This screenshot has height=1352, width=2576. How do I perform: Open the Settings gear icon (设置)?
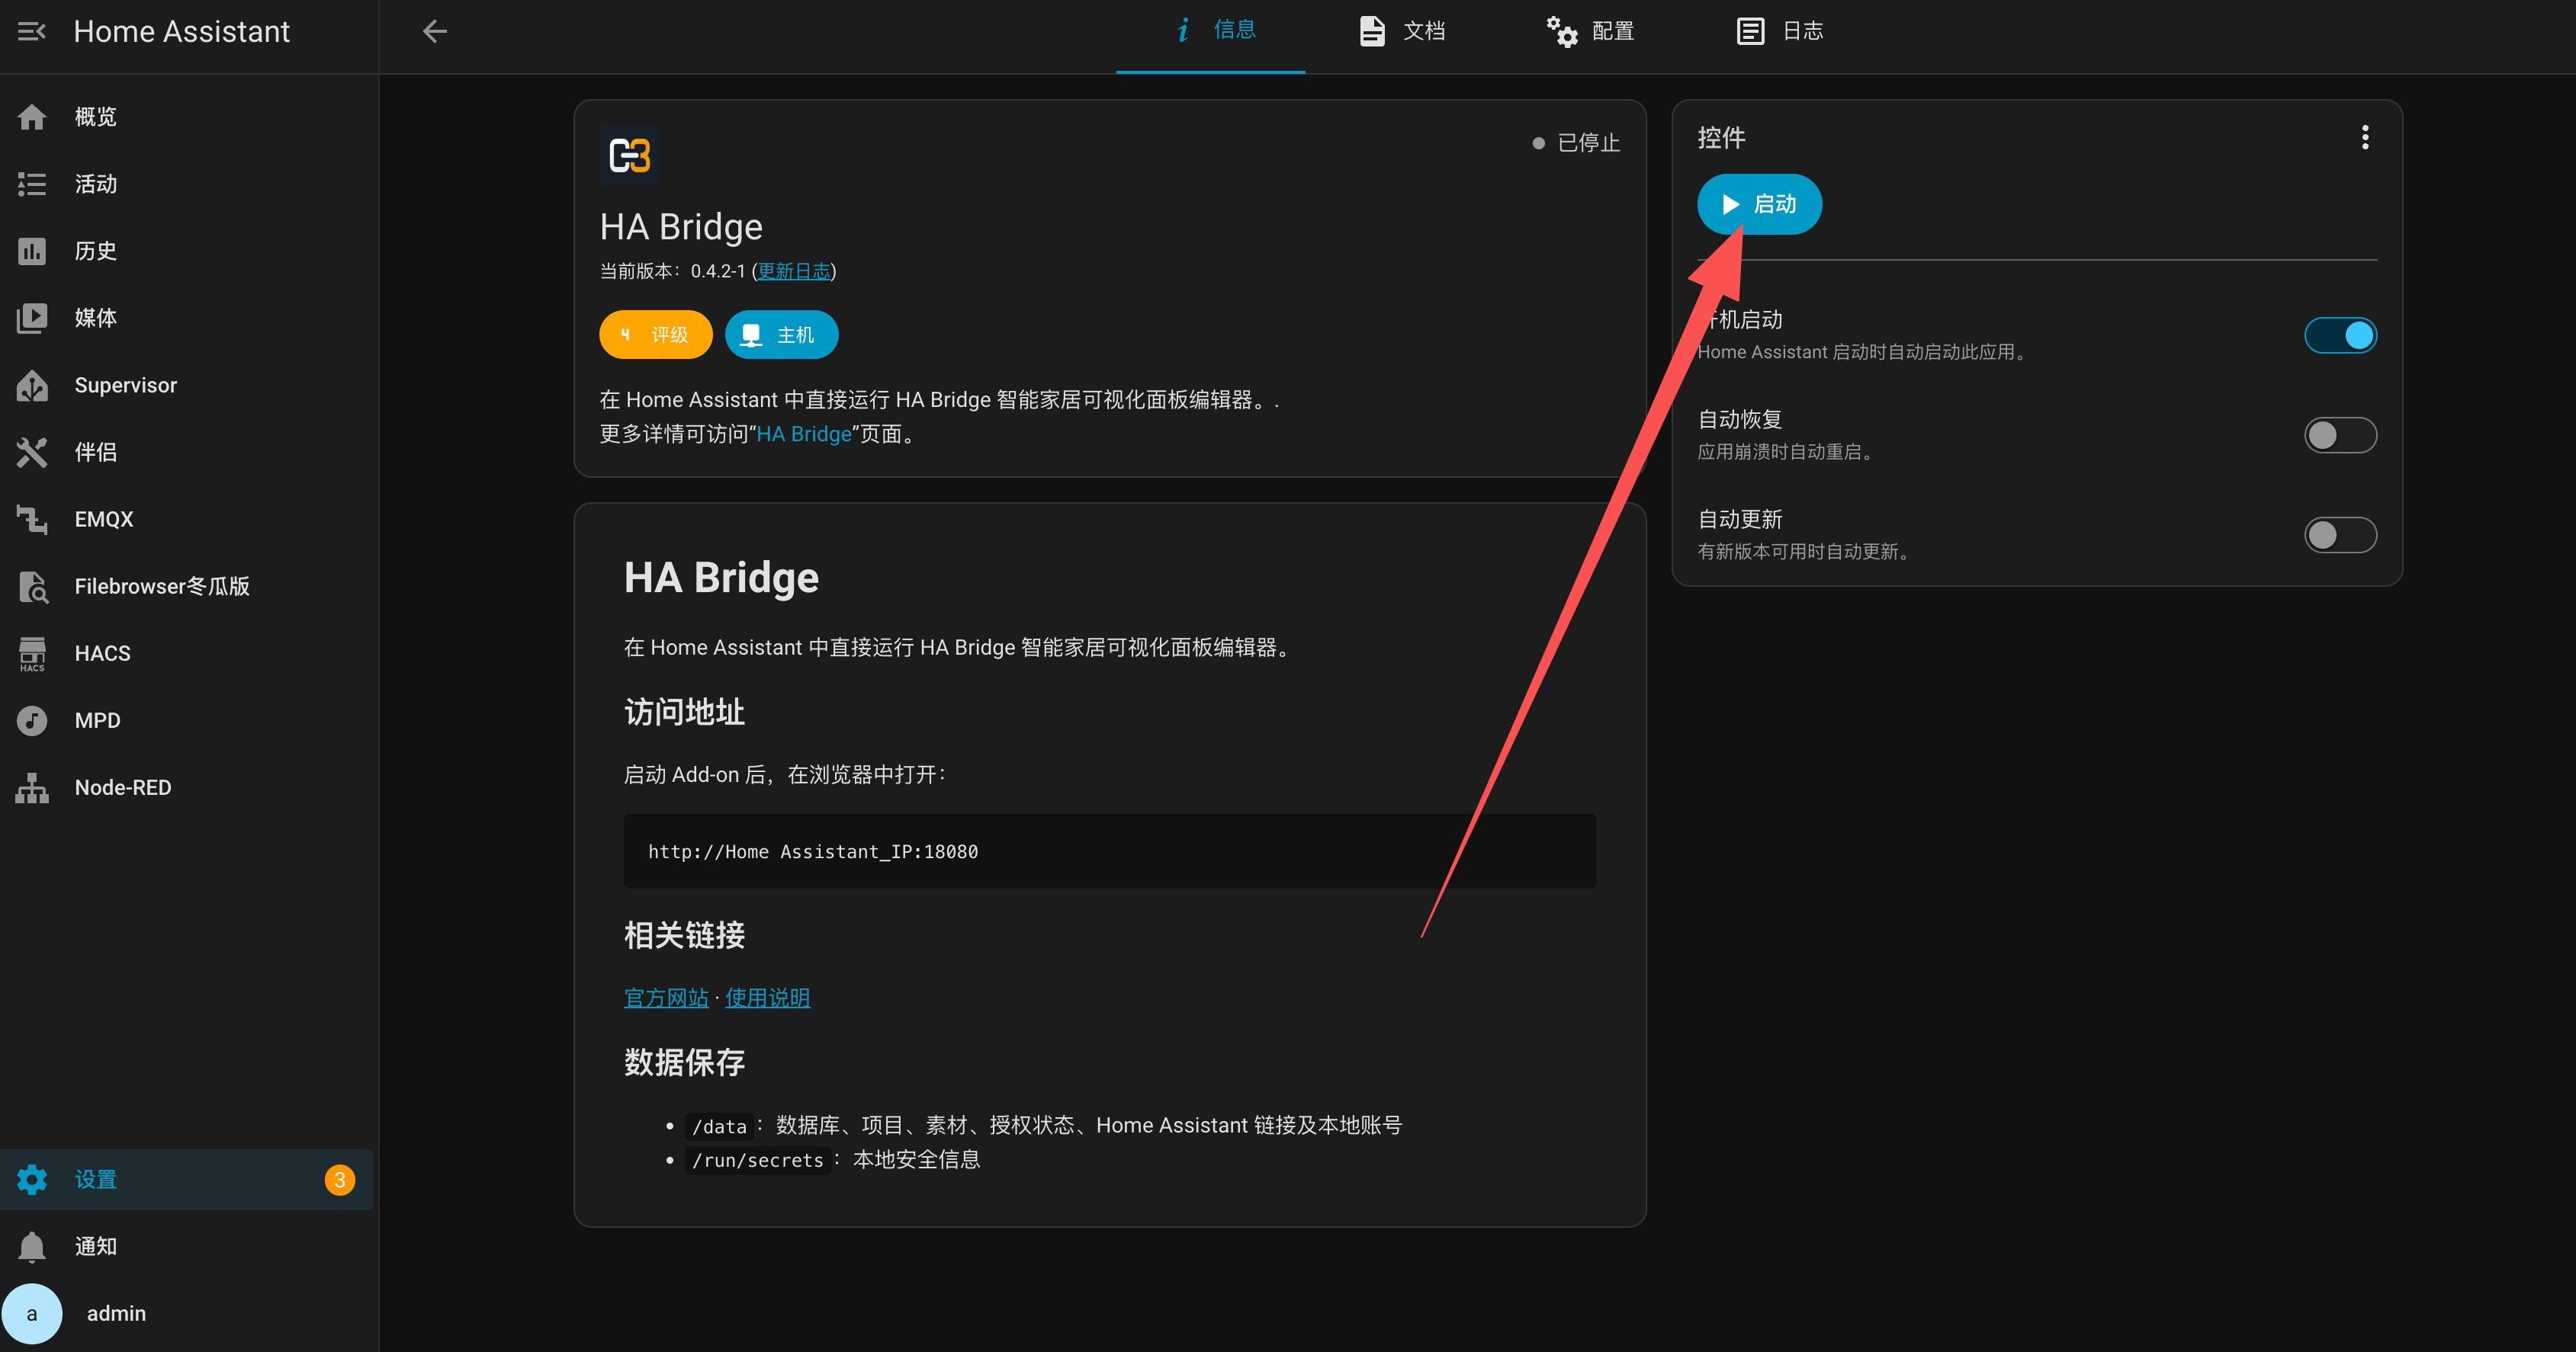pyautogui.click(x=32, y=1179)
